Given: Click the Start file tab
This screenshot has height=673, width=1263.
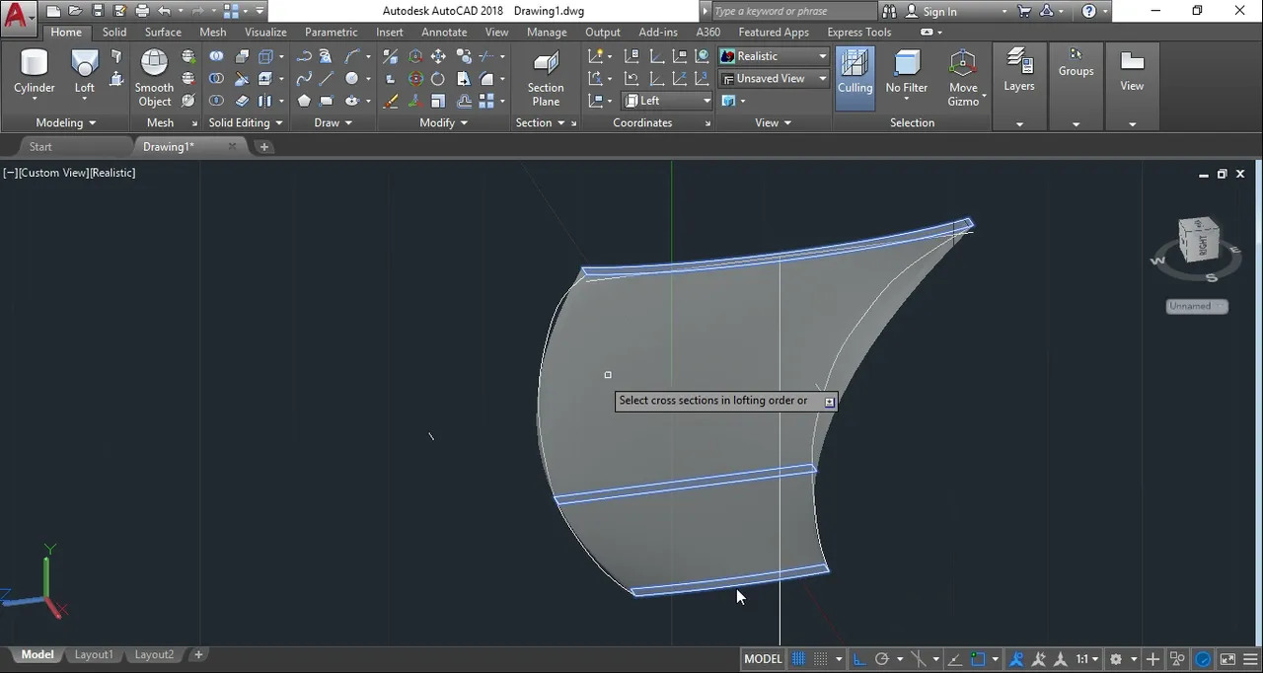Looking at the screenshot, I should [40, 146].
